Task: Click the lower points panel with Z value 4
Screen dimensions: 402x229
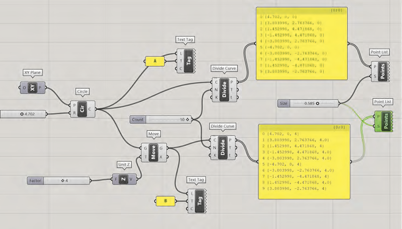Action: coord(304,161)
